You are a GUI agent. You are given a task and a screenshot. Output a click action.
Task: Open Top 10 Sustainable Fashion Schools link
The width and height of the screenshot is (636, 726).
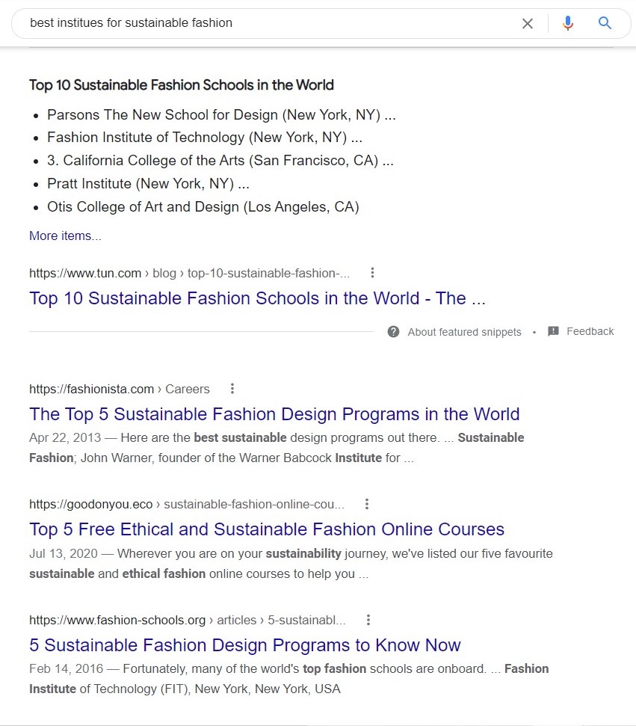coord(257,298)
